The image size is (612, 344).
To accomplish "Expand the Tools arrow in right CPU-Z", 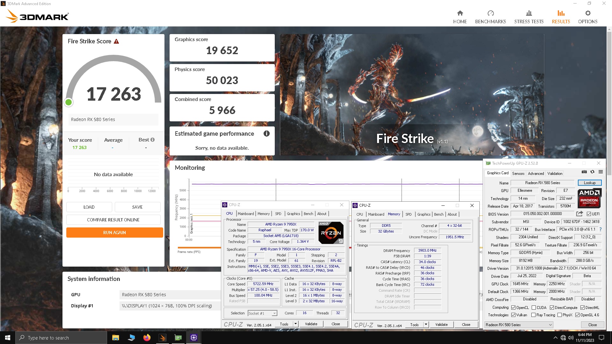I will (x=426, y=325).
